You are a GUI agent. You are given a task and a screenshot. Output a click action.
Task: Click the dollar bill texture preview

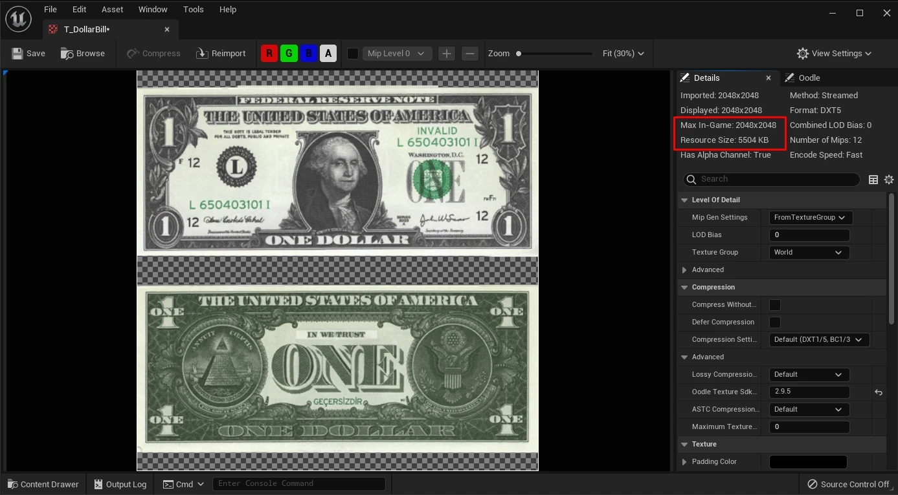[x=337, y=270]
